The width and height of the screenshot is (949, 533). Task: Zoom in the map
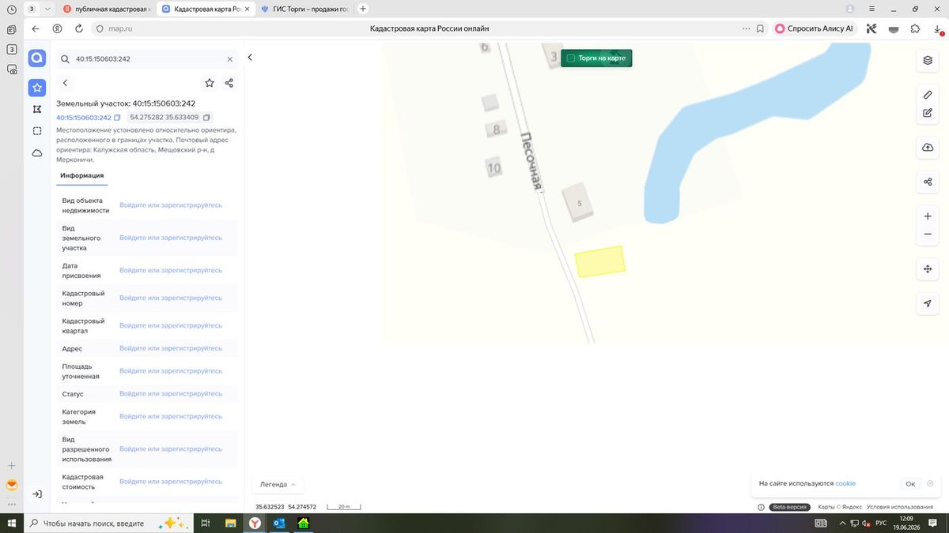[928, 216]
